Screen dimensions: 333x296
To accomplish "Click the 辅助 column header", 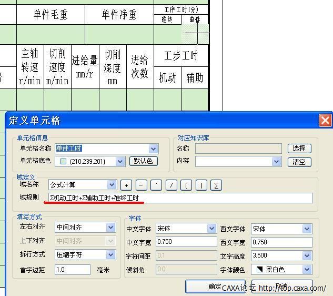I will (x=195, y=77).
